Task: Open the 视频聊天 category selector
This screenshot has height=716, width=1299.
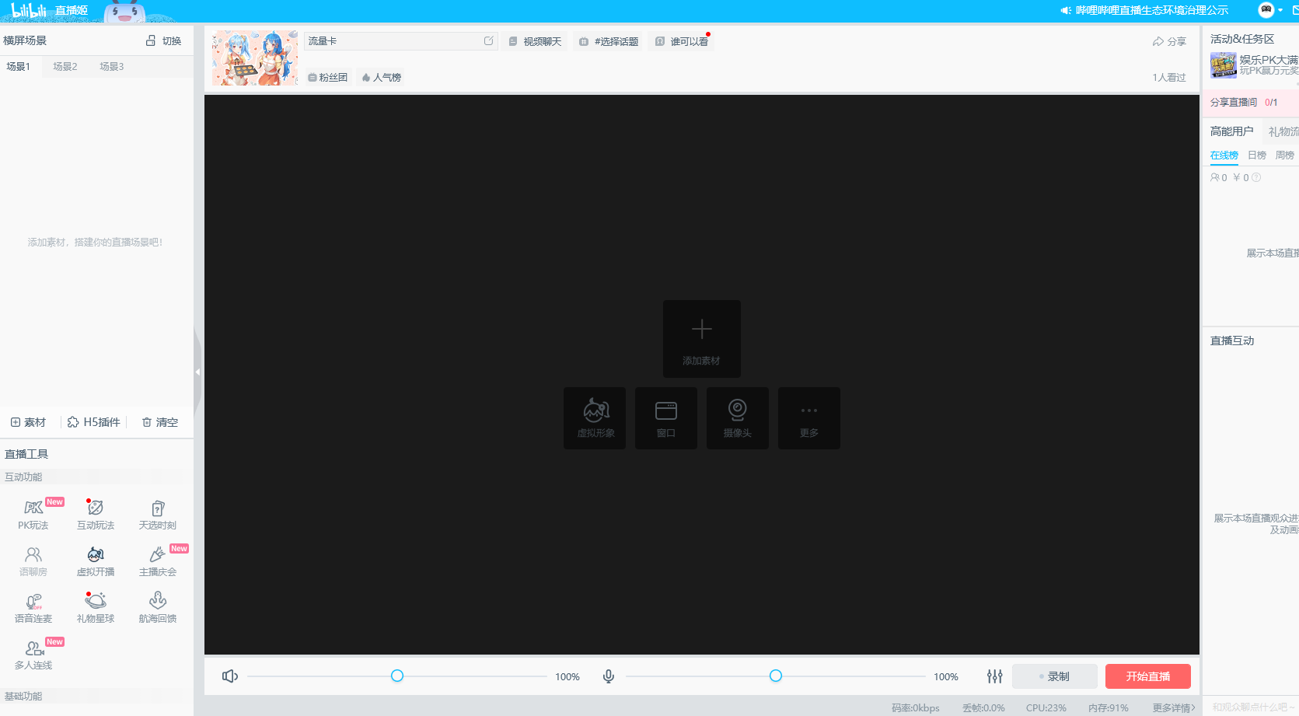Action: click(535, 41)
